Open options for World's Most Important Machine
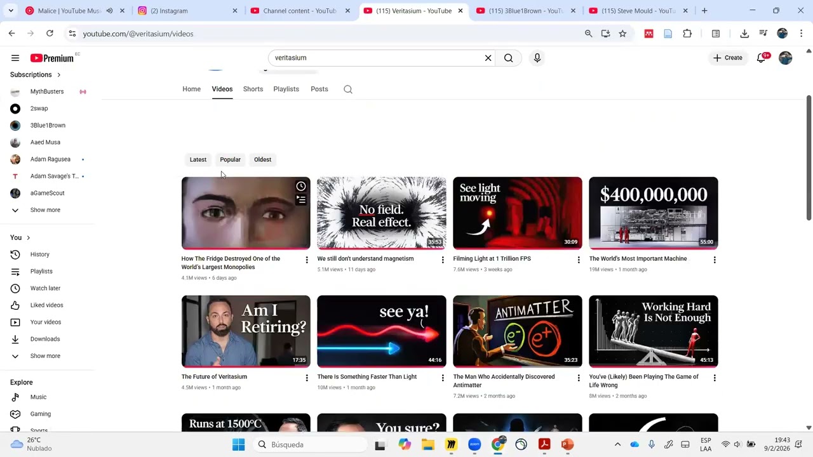This screenshot has height=457, width=813. (x=715, y=260)
